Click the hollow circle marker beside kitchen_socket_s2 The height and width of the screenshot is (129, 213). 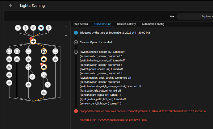tap(76, 52)
